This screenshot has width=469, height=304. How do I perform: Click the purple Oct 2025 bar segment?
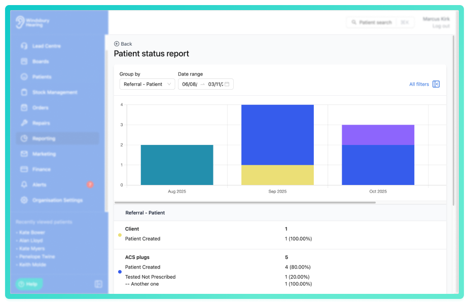[x=378, y=135]
